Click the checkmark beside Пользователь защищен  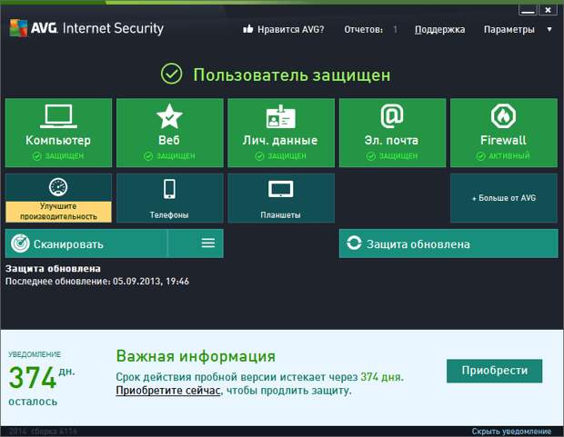pos(172,74)
